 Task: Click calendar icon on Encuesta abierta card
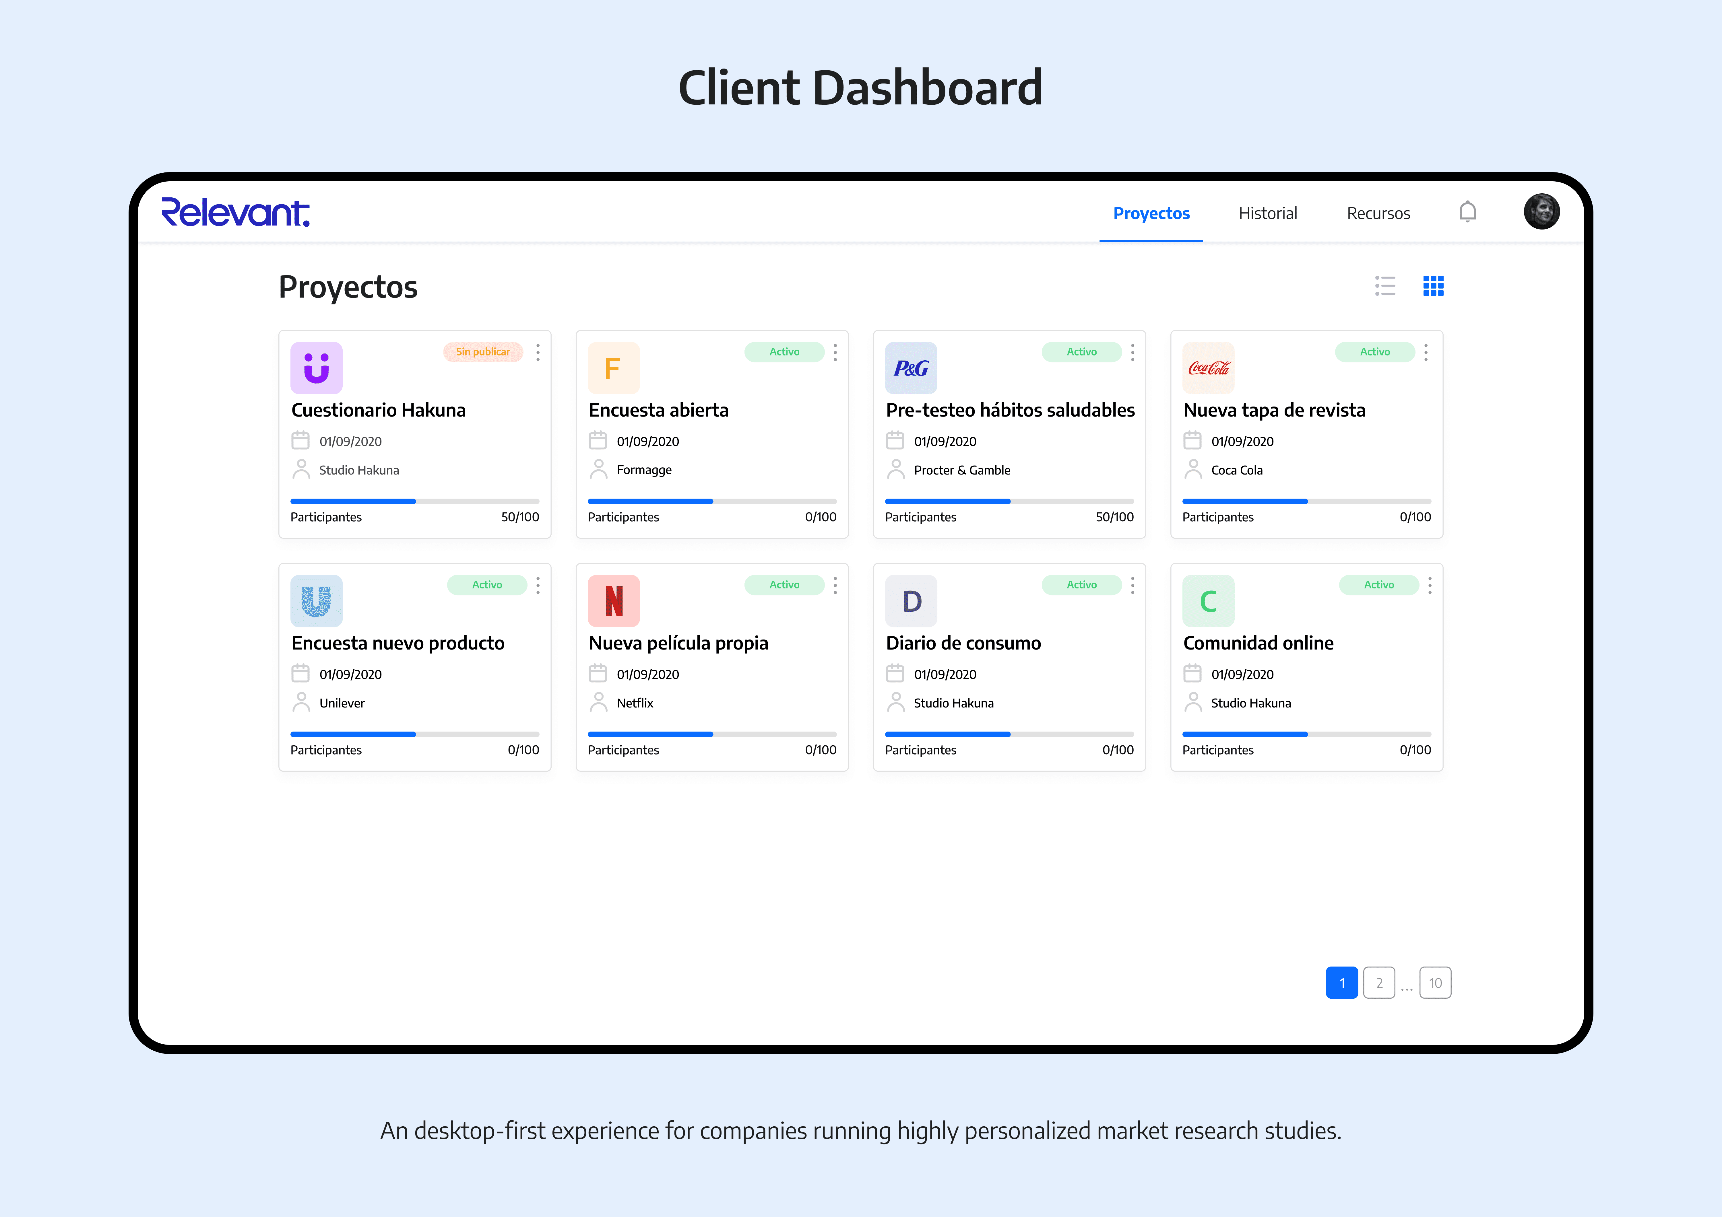coord(598,440)
